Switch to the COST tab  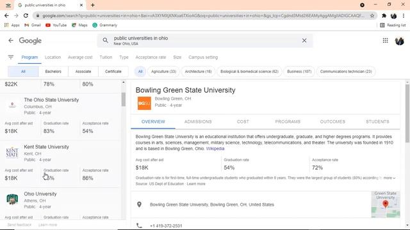point(243,122)
